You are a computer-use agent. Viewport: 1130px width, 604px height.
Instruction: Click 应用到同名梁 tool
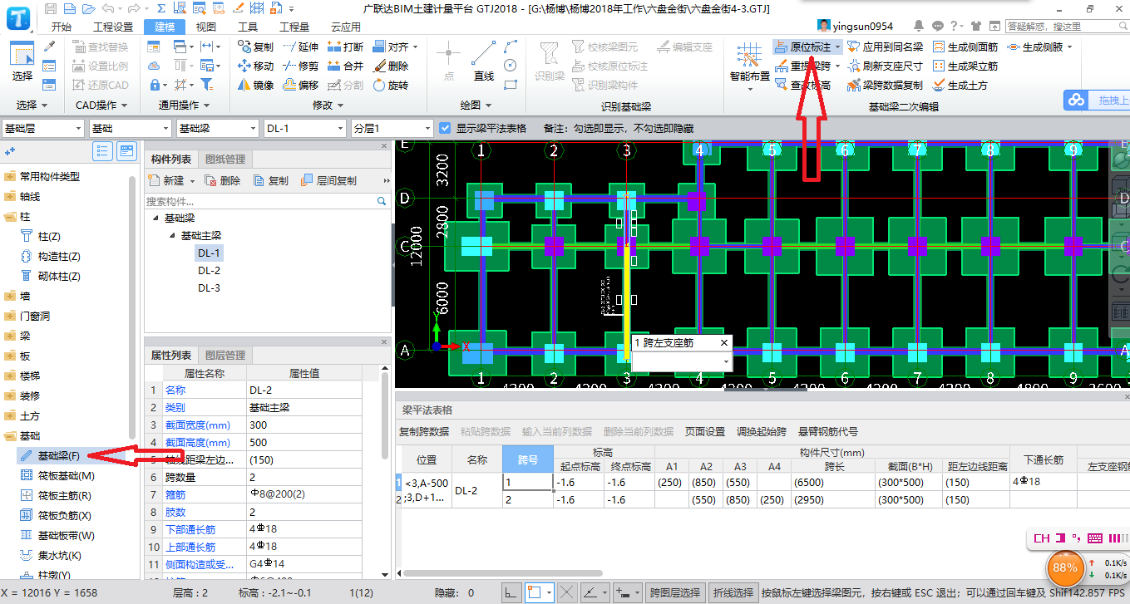pos(885,47)
